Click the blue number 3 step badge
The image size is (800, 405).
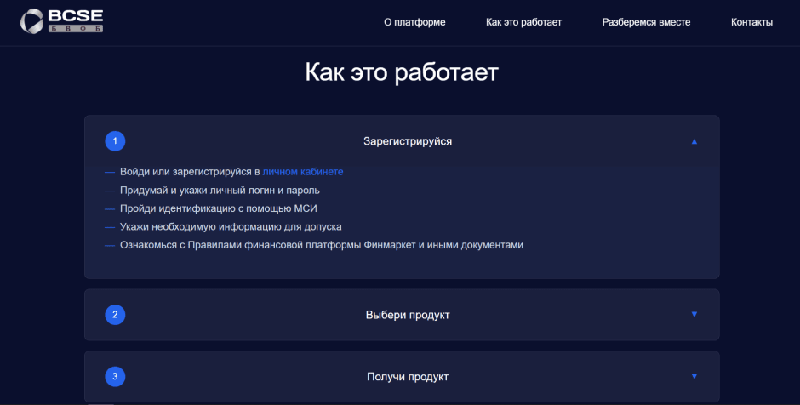coord(115,376)
